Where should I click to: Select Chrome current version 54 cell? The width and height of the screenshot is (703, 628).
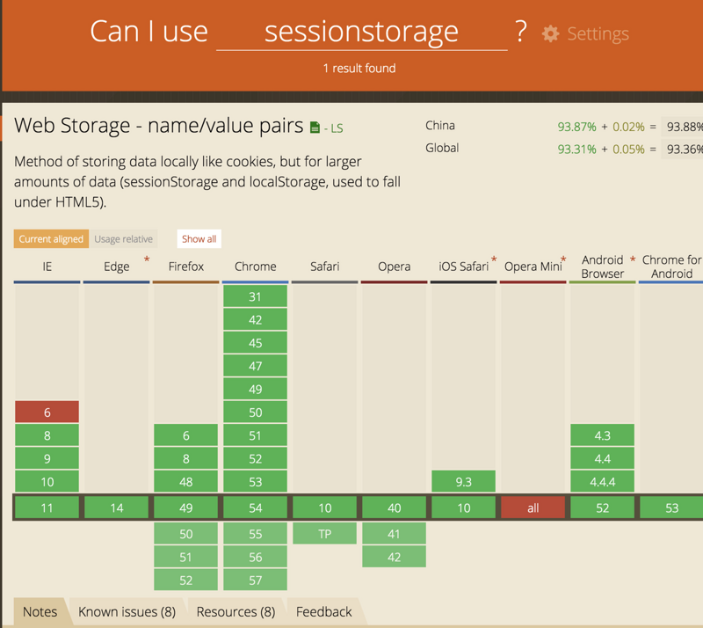pyautogui.click(x=255, y=508)
